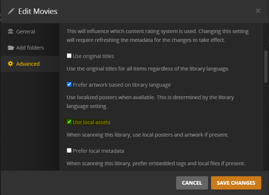Click the General sidebar lines icon

pos(10,32)
